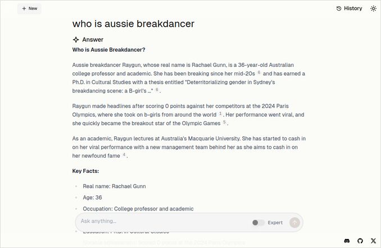The image size is (381, 248).
Task: Focus the 'Ask anything...' input field
Action: (x=163, y=222)
